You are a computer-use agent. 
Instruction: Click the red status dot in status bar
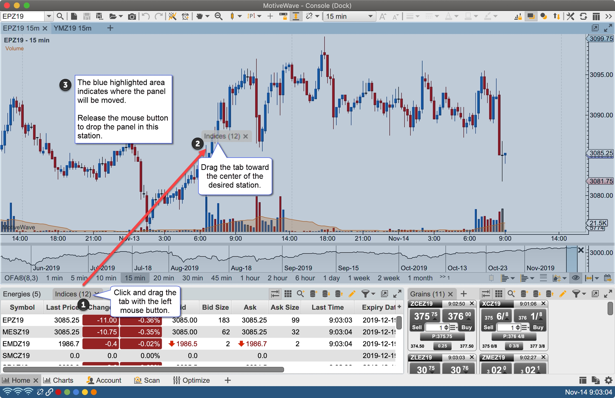point(58,392)
